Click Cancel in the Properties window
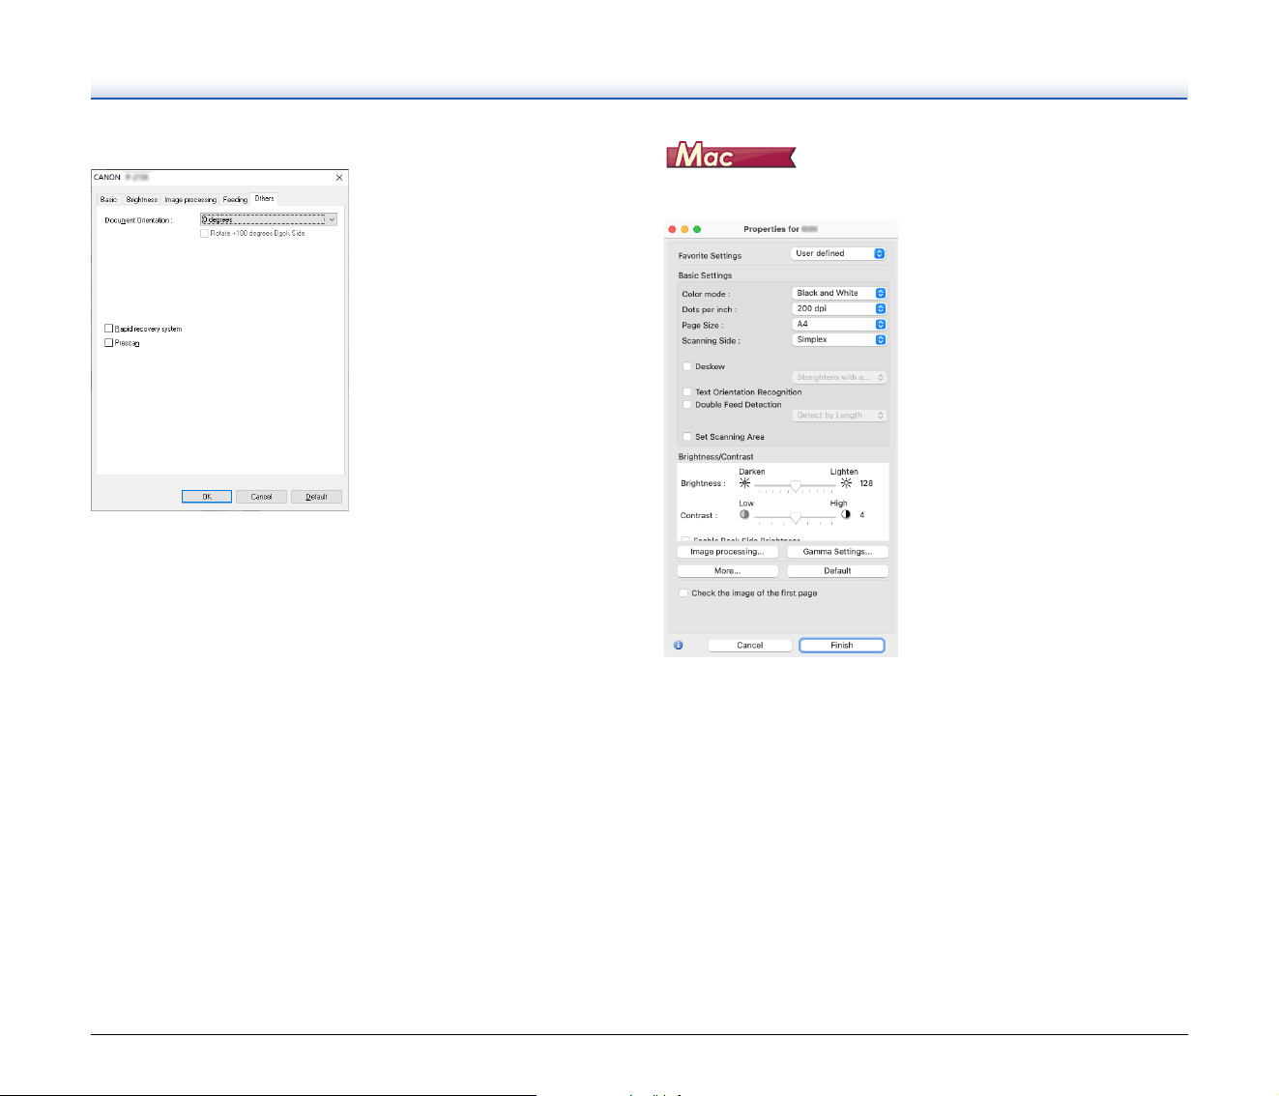Viewport: 1279px width, 1096px height. click(x=750, y=645)
